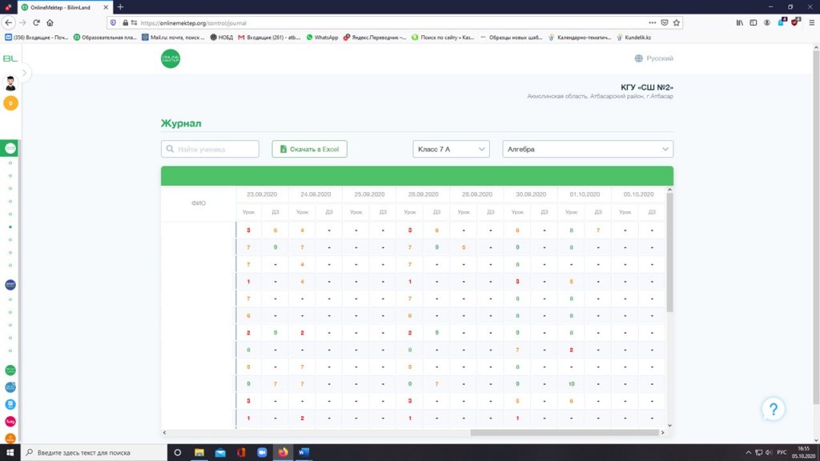Open the Класс 7 А dropdown

coord(451,149)
